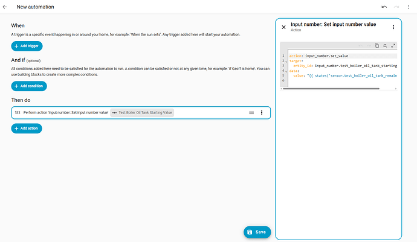Click empty line 6 in the YAML editor
The height and width of the screenshot is (242, 417).
click(343, 80)
